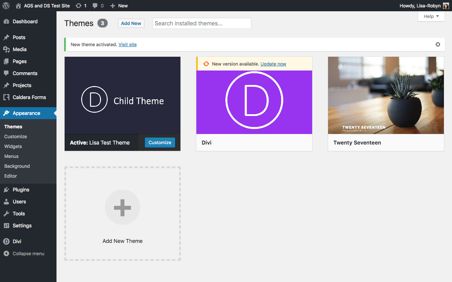Open the Customize submenu item
Image resolution: width=452 pixels, height=282 pixels.
point(16,136)
